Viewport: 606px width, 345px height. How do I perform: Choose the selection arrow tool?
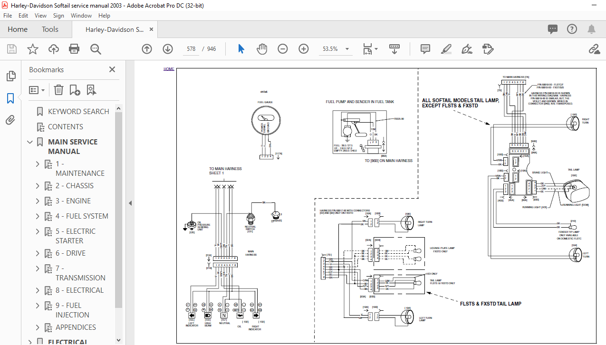coord(241,49)
